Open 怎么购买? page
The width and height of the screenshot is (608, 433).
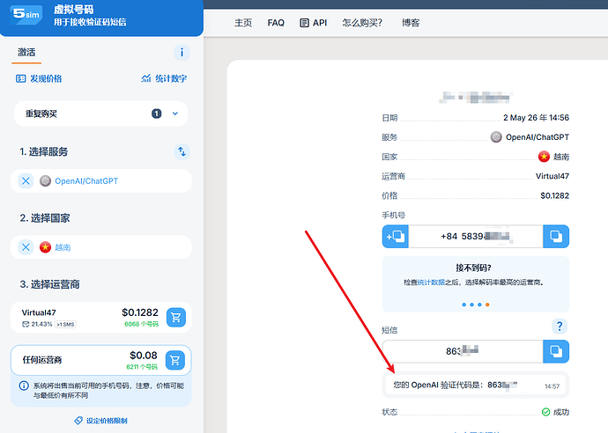[x=362, y=23]
